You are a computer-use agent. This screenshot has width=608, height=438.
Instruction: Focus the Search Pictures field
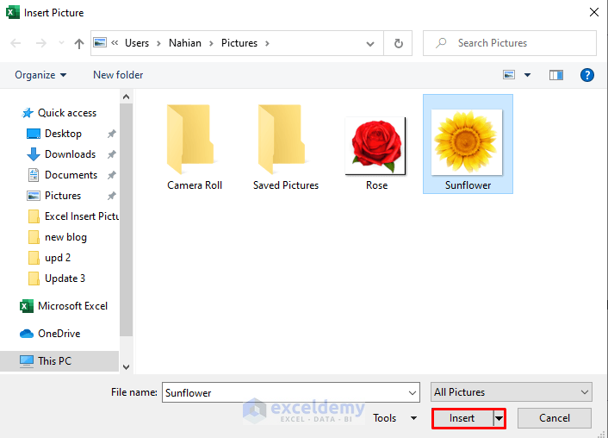click(510, 43)
